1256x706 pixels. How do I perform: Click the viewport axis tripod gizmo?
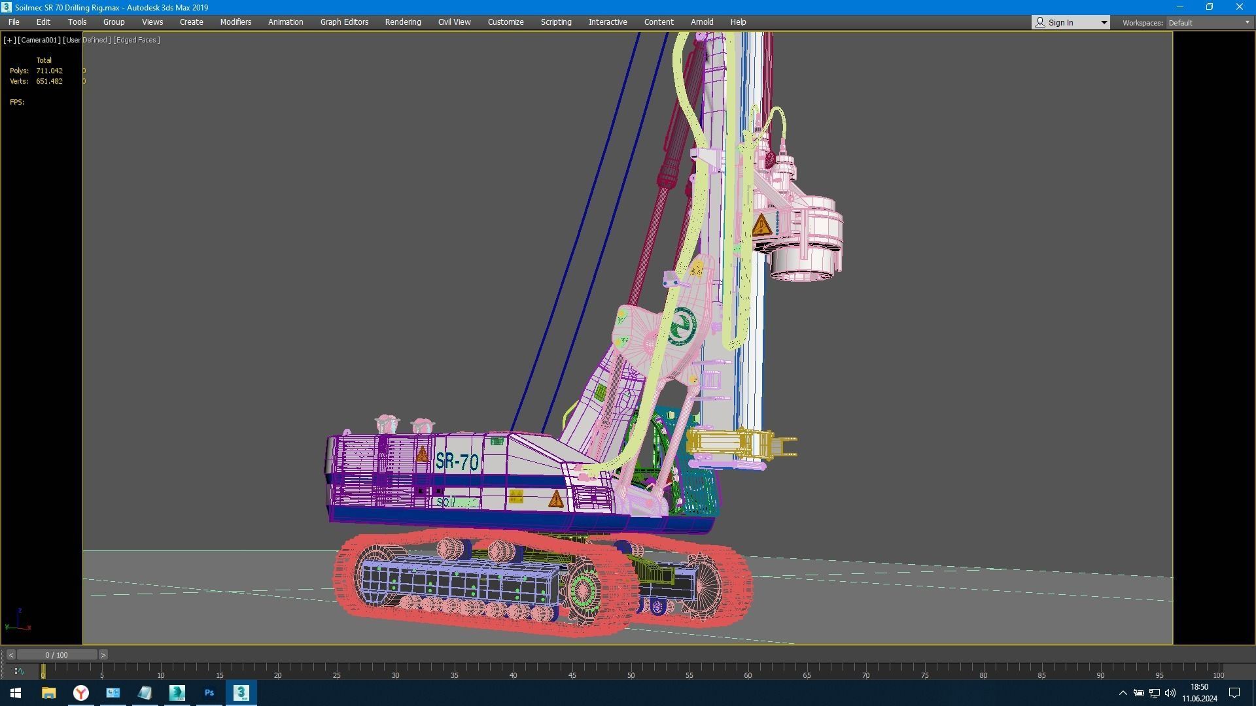coord(18,619)
